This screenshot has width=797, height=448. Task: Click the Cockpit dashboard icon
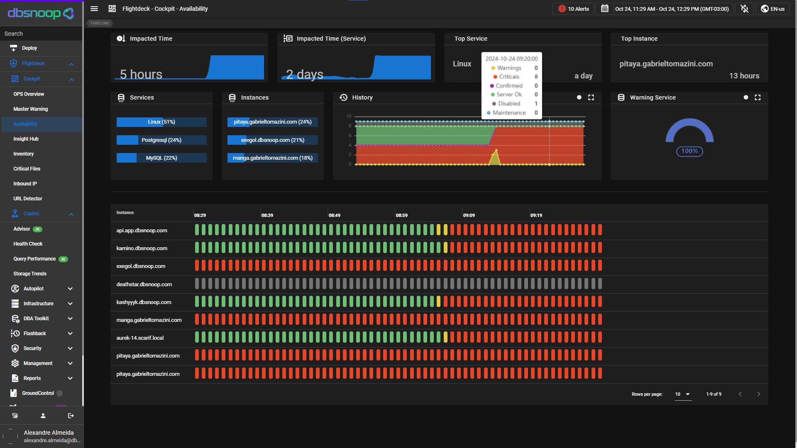point(15,79)
